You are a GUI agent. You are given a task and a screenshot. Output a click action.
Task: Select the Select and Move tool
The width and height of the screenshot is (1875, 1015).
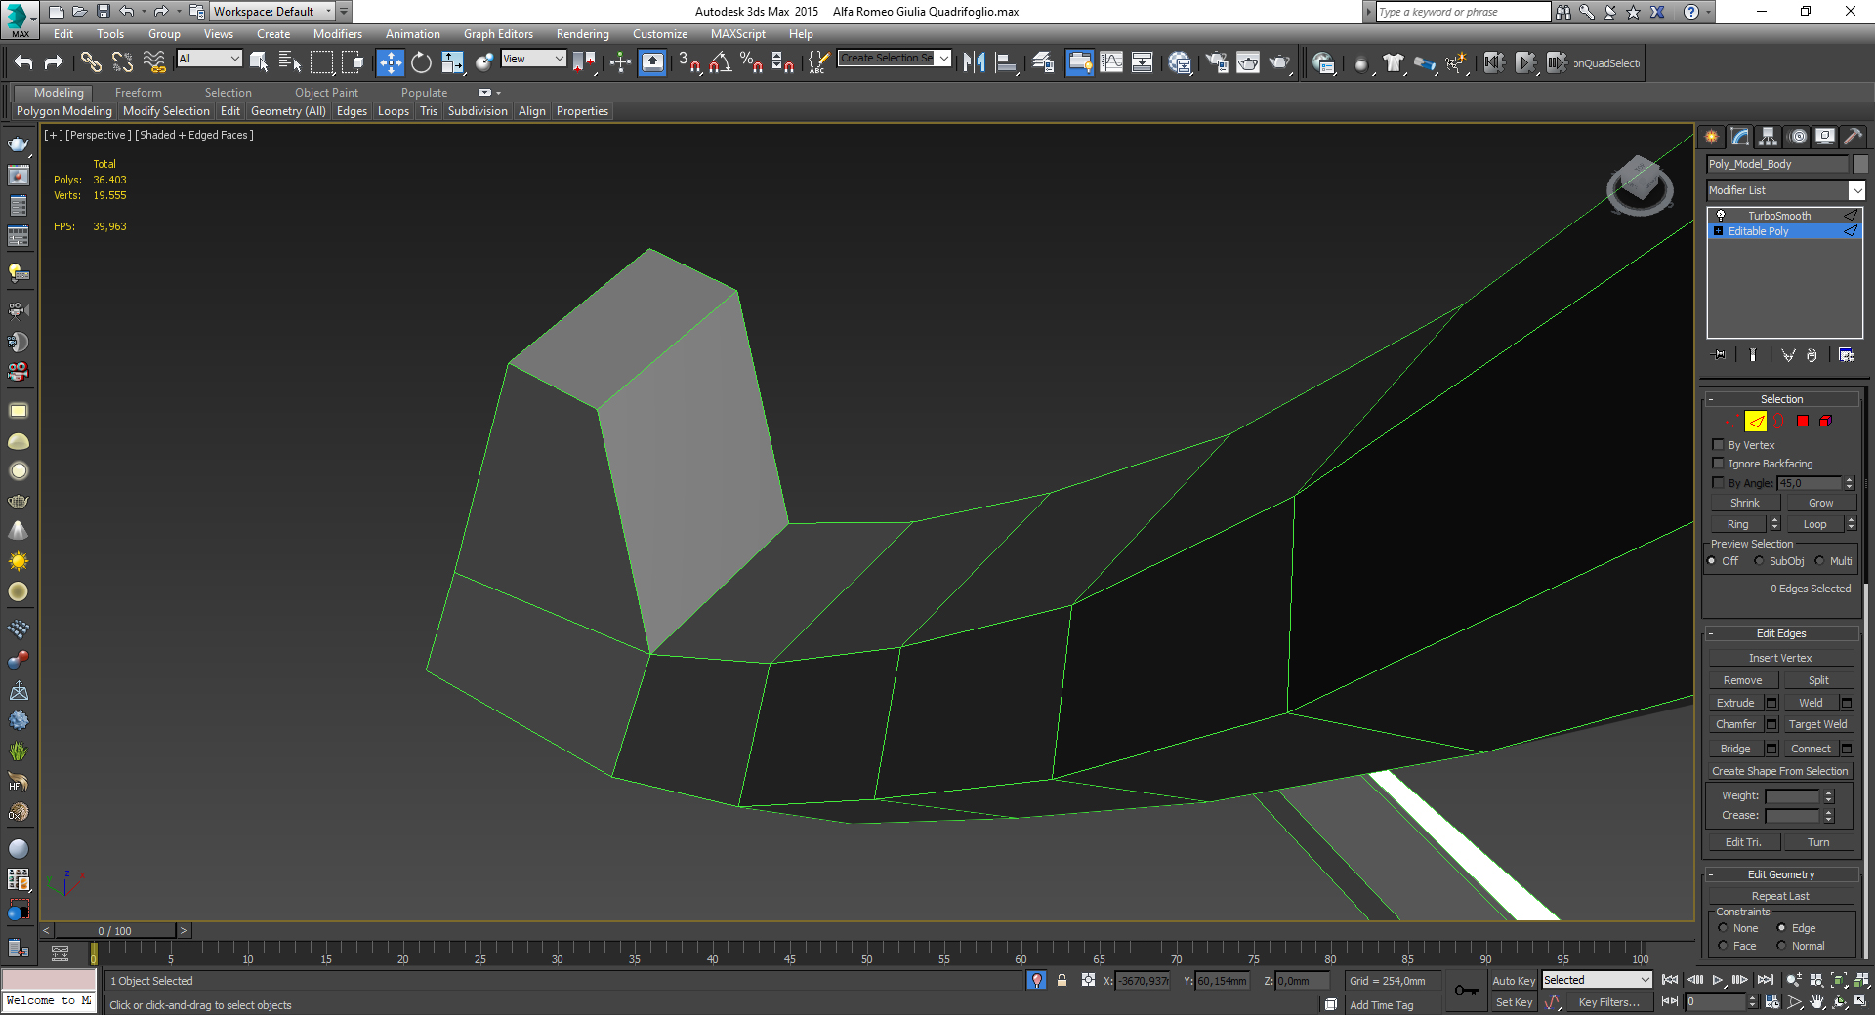(x=390, y=63)
